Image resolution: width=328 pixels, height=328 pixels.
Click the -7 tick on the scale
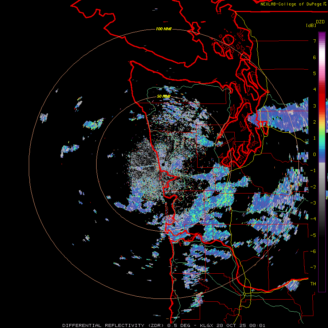click(x=313, y=268)
